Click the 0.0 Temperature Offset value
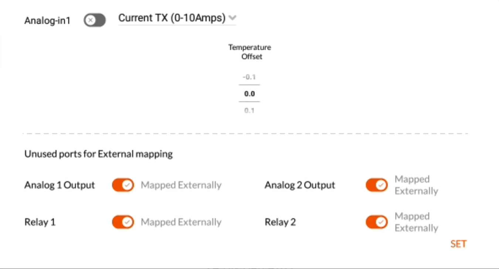499x269 pixels. [x=249, y=94]
